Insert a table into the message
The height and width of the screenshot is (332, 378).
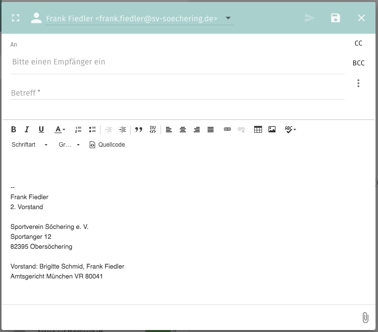pos(258,129)
